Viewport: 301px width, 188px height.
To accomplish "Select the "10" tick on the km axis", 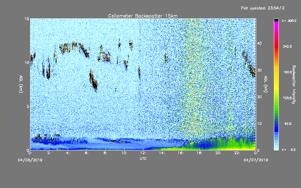I will click(27, 62).
